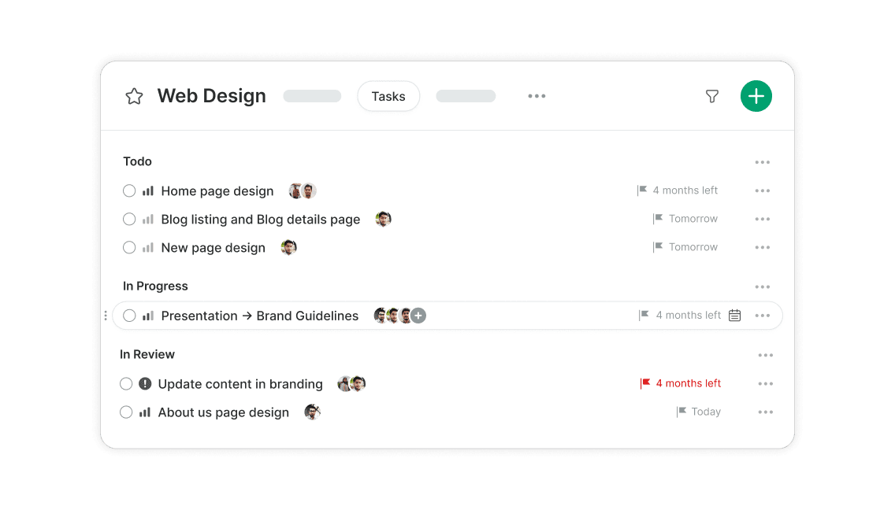Mark Home page design as complete

(x=129, y=190)
